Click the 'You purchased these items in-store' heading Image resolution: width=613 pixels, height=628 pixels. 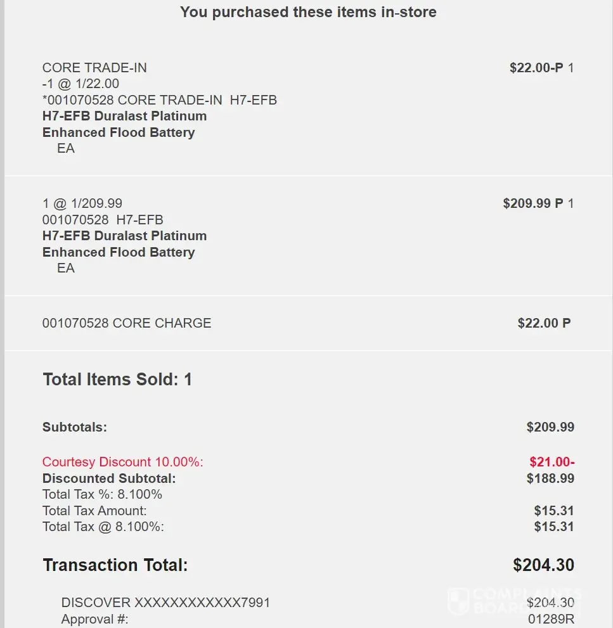[308, 12]
